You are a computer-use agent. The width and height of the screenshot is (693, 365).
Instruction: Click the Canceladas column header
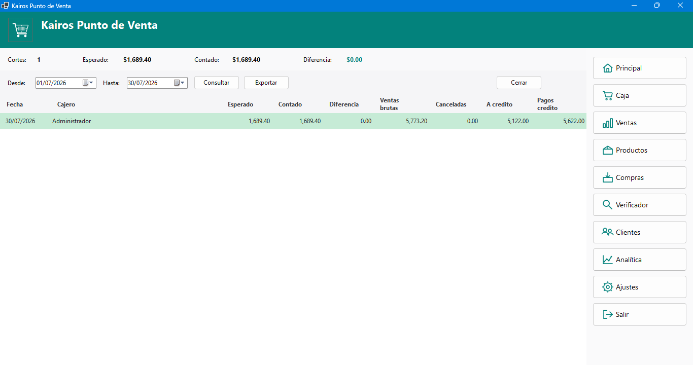pos(451,104)
